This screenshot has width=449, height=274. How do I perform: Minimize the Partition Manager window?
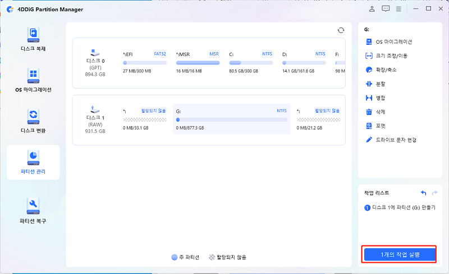click(x=416, y=9)
